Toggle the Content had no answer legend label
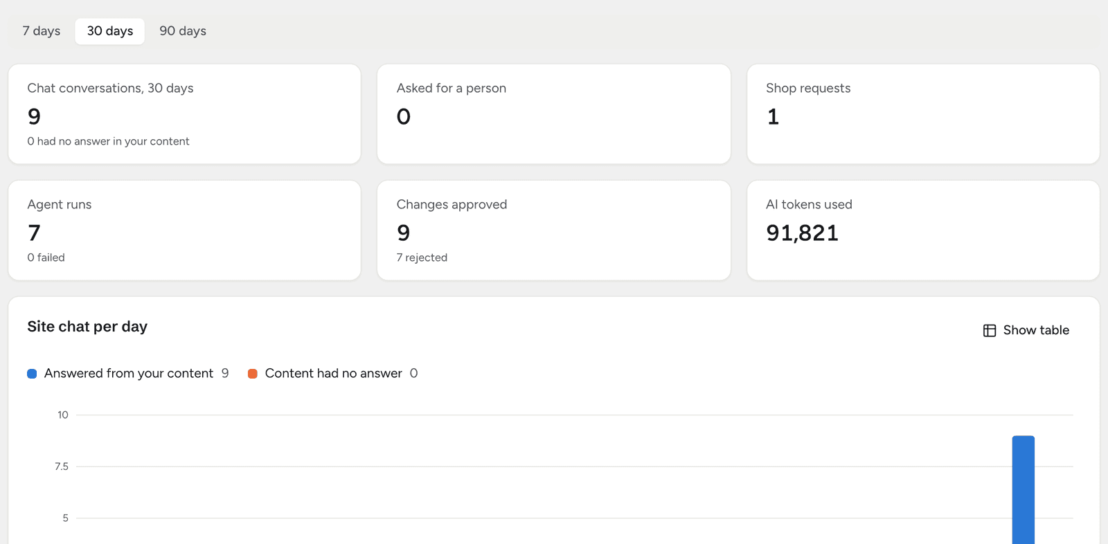Image resolution: width=1108 pixels, height=544 pixels. 333,373
